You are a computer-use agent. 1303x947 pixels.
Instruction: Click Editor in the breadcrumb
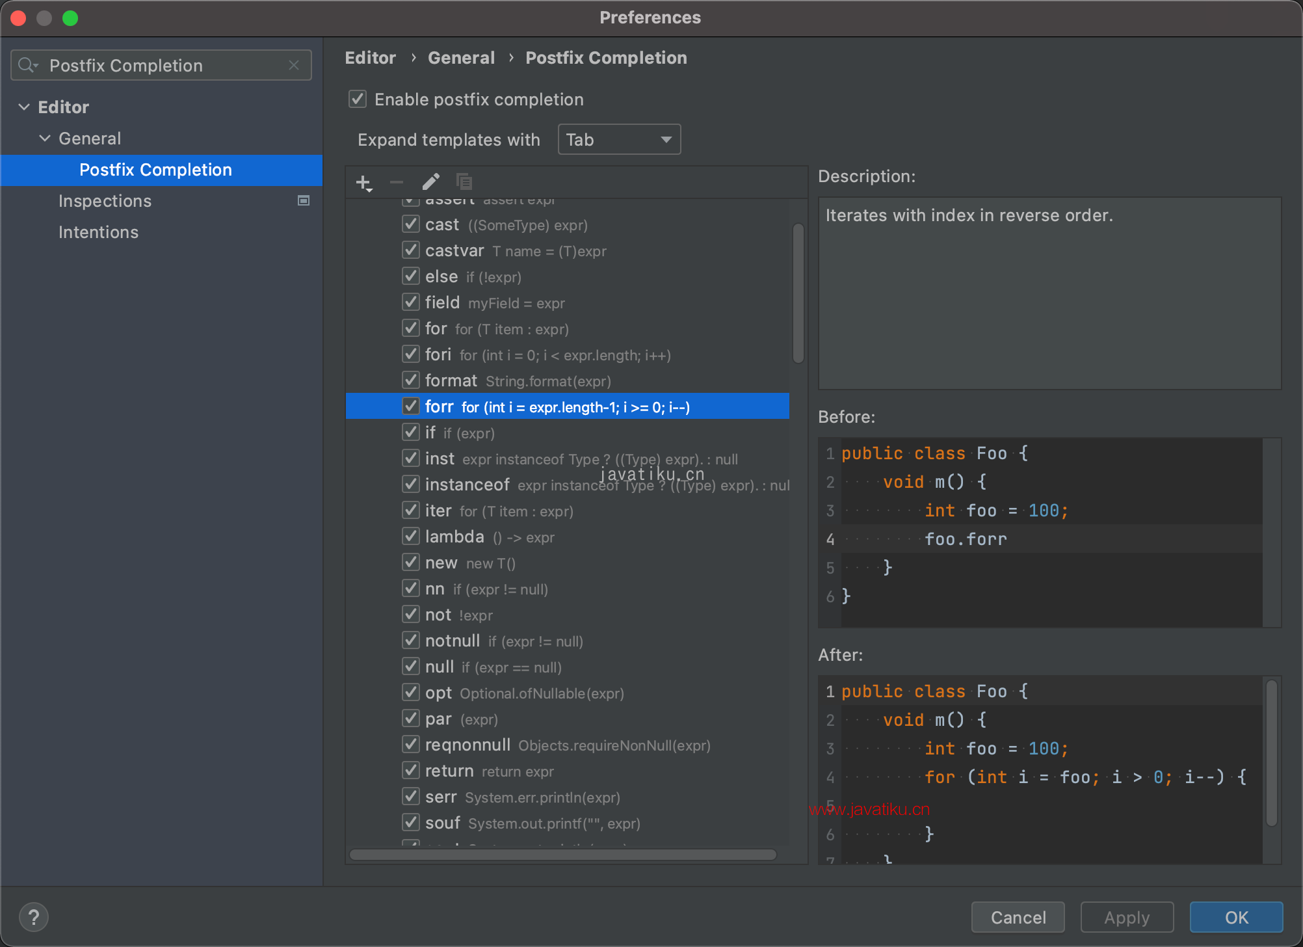(370, 58)
